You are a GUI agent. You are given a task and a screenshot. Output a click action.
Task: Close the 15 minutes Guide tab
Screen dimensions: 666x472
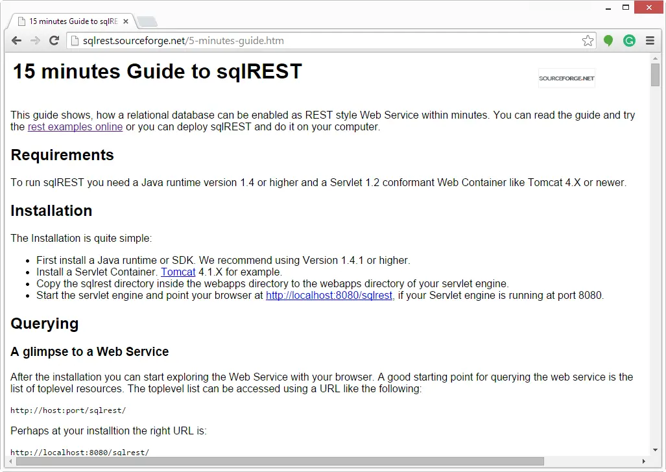point(126,21)
